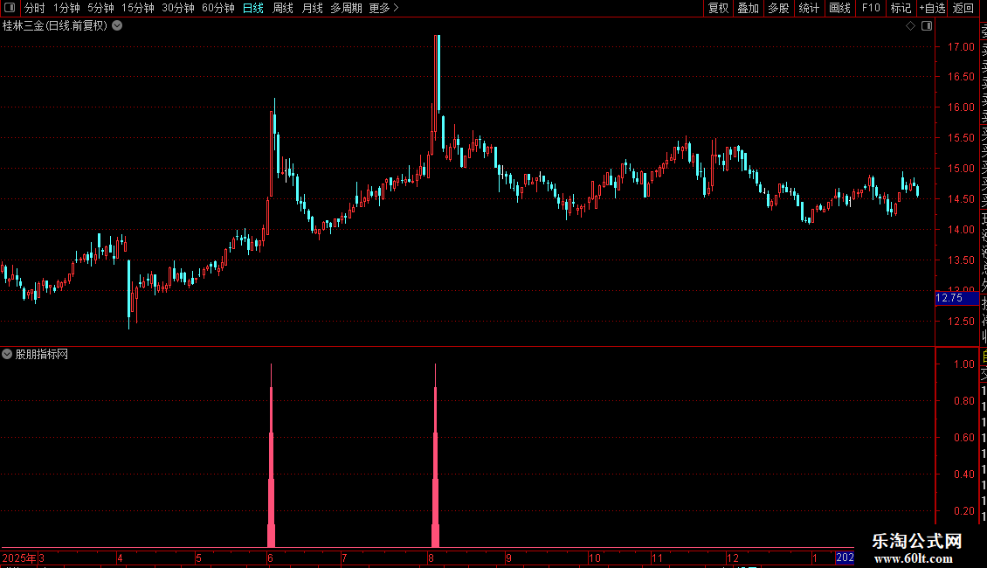
Task: Click the 叠加 overlay button
Action: [749, 8]
